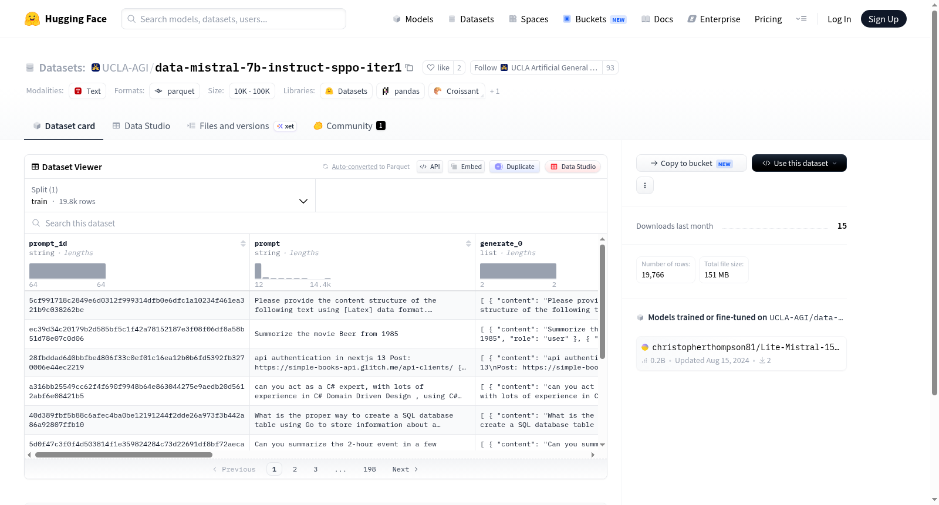The image size is (939, 505).
Task: Switch to the Dataset card tab
Action: pos(63,126)
